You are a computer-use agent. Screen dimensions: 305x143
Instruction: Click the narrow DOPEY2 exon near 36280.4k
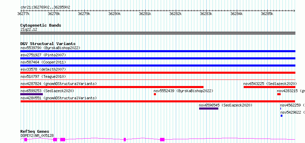tap(125, 140)
